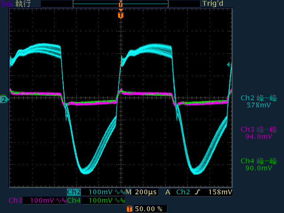Screen dimensions: 284x213
Task: Click the run status text beside Tek
Action: click(x=23, y=4)
